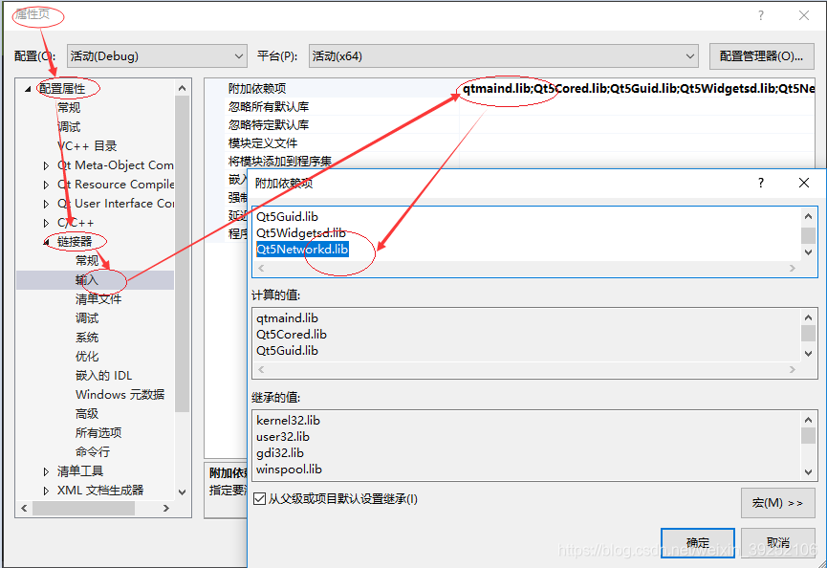Click the 取消 button

(778, 543)
